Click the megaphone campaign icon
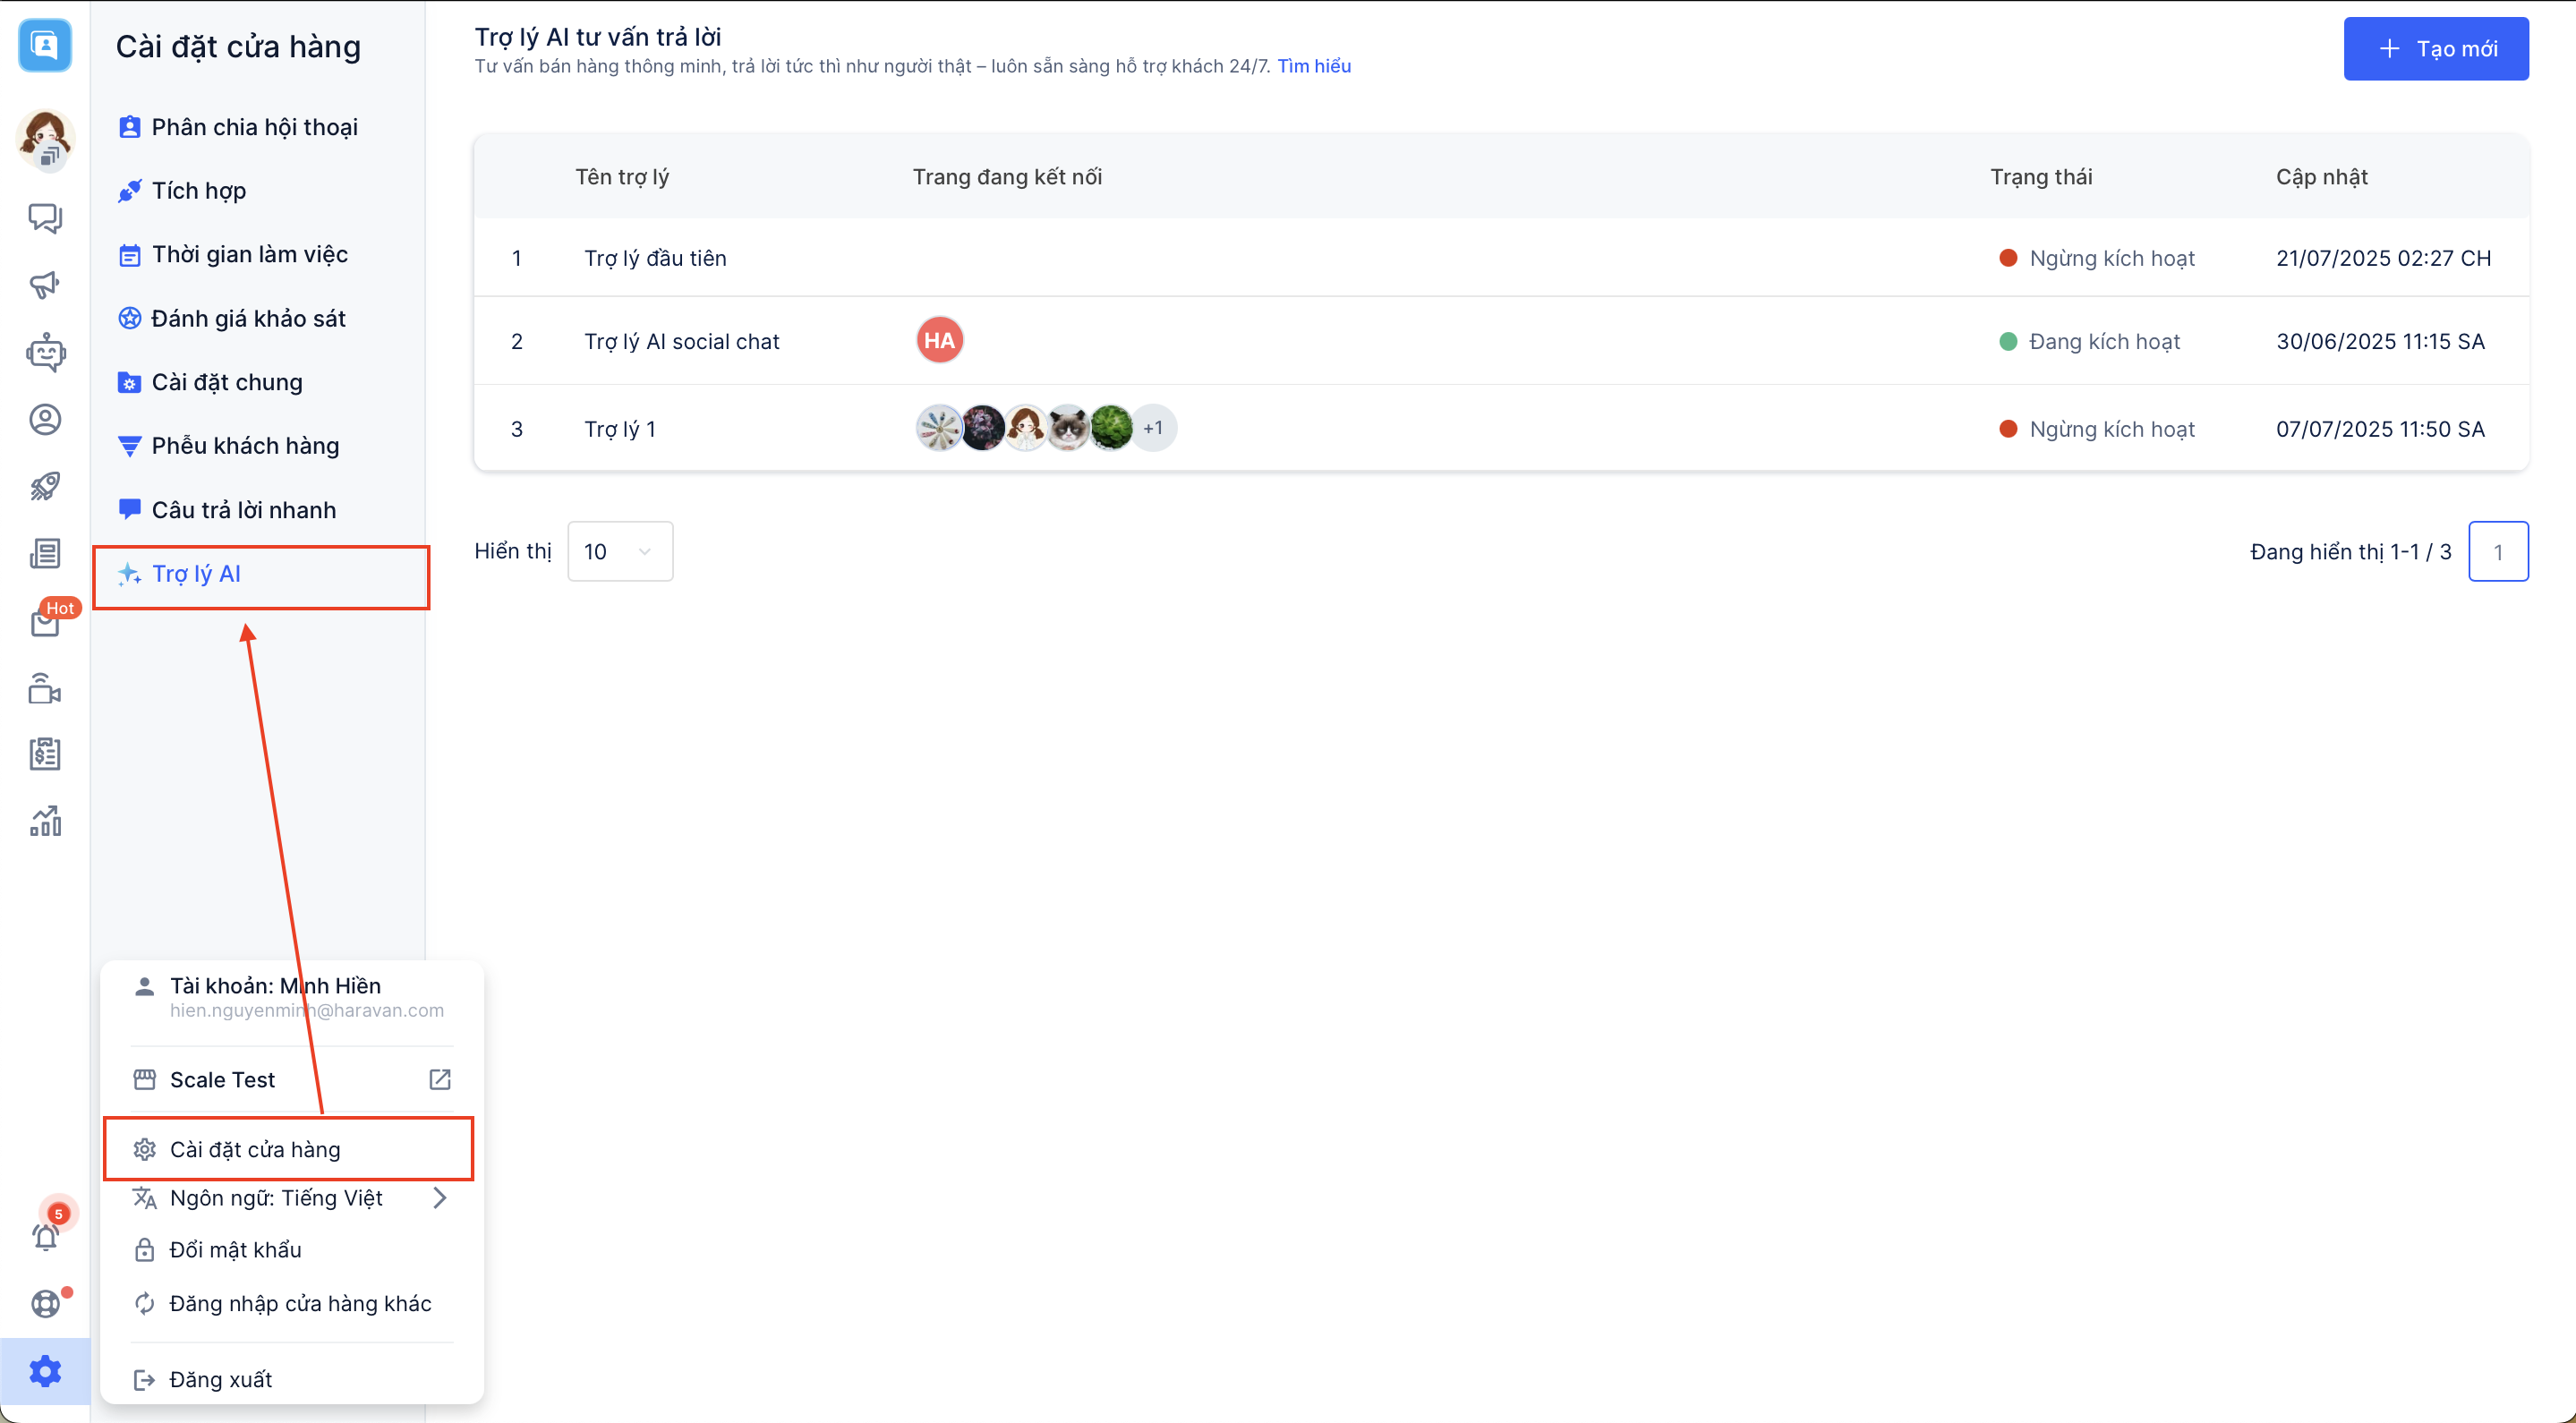The width and height of the screenshot is (2576, 1423). point(45,285)
